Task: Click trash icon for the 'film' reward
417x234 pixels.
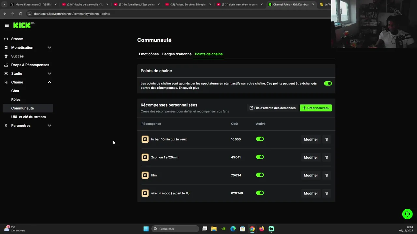Action: (x=326, y=175)
